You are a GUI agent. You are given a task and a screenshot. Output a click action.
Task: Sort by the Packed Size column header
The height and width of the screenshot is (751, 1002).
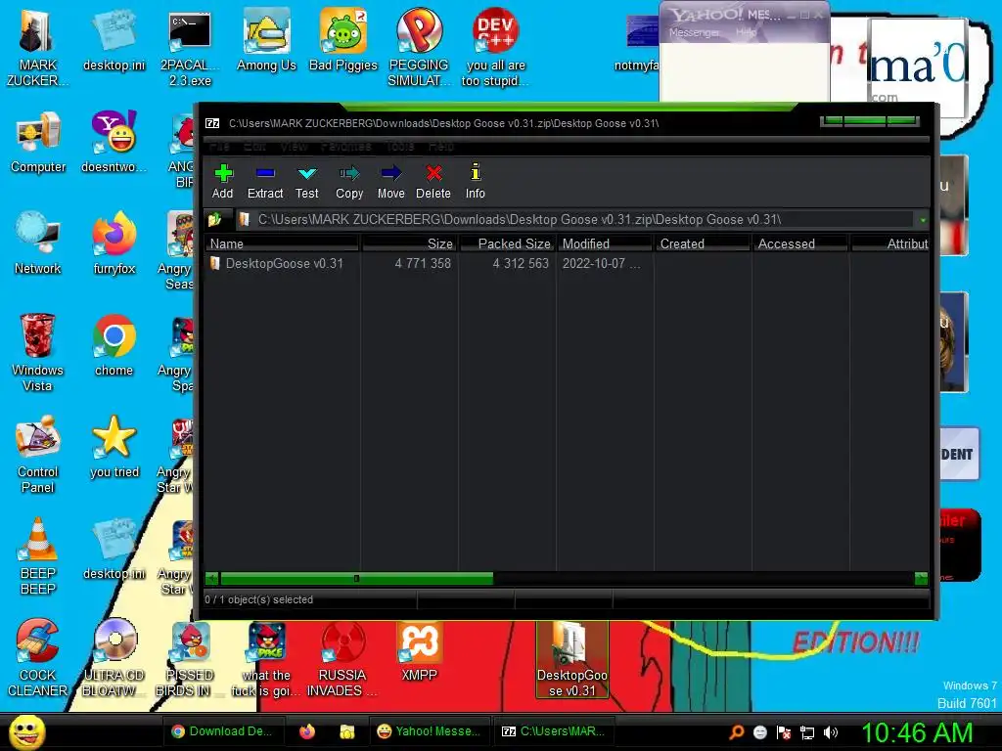click(x=507, y=243)
